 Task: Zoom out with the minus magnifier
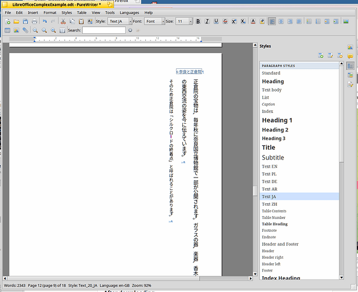pyautogui.click(x=35, y=30)
